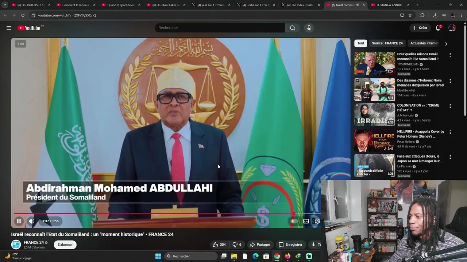Click the Créer button
This screenshot has height=262, width=467.
click(x=420, y=28)
